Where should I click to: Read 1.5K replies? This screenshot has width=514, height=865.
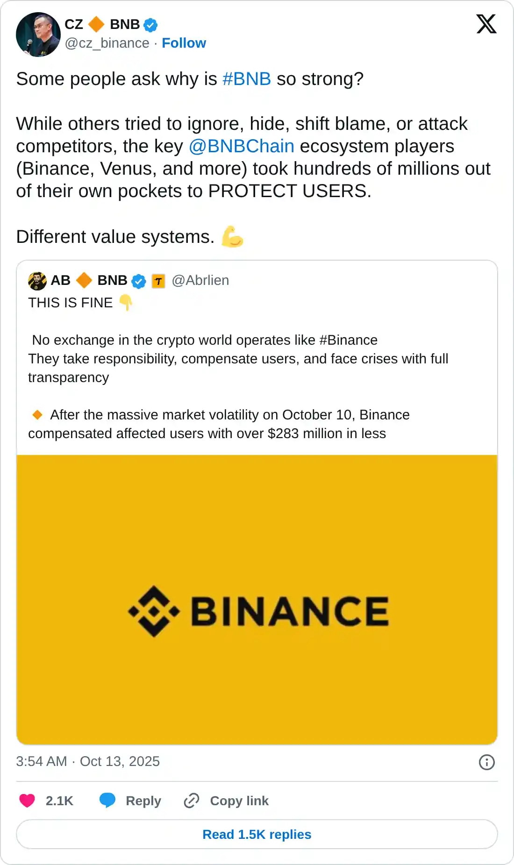(x=257, y=834)
